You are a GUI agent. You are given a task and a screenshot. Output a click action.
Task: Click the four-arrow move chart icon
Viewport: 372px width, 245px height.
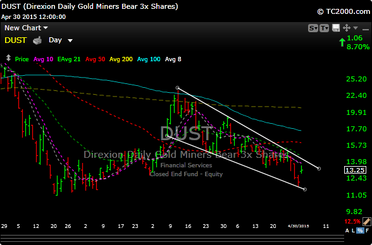click(347, 28)
